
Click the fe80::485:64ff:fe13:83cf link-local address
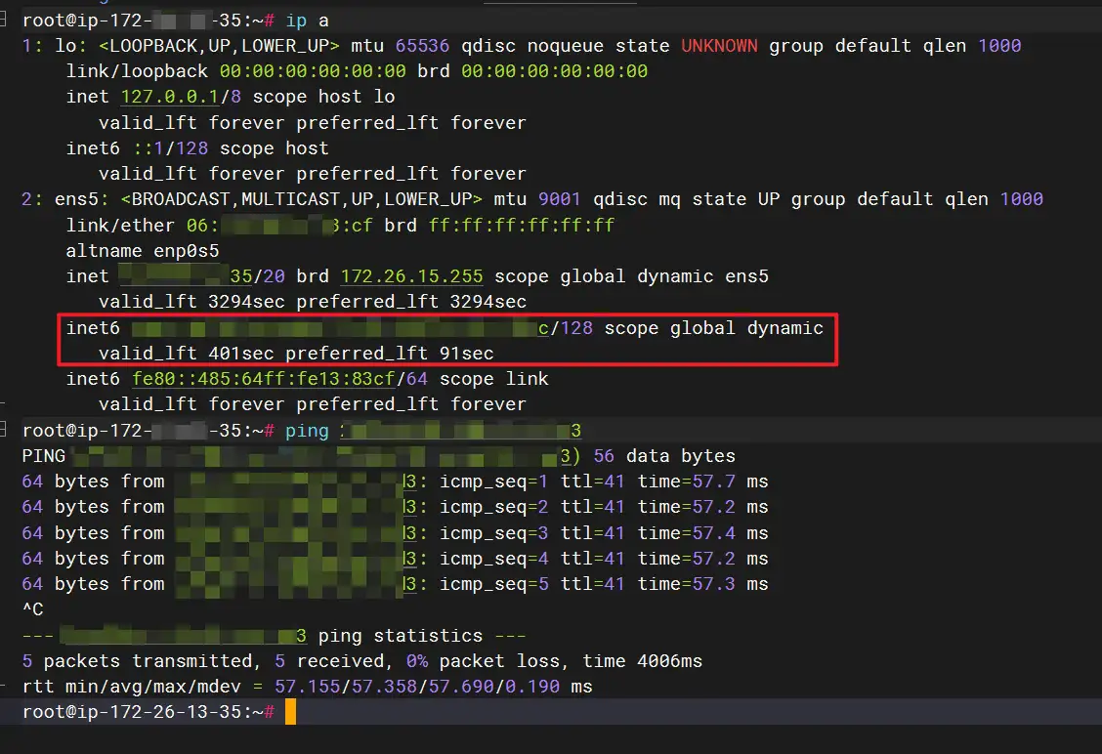click(264, 379)
